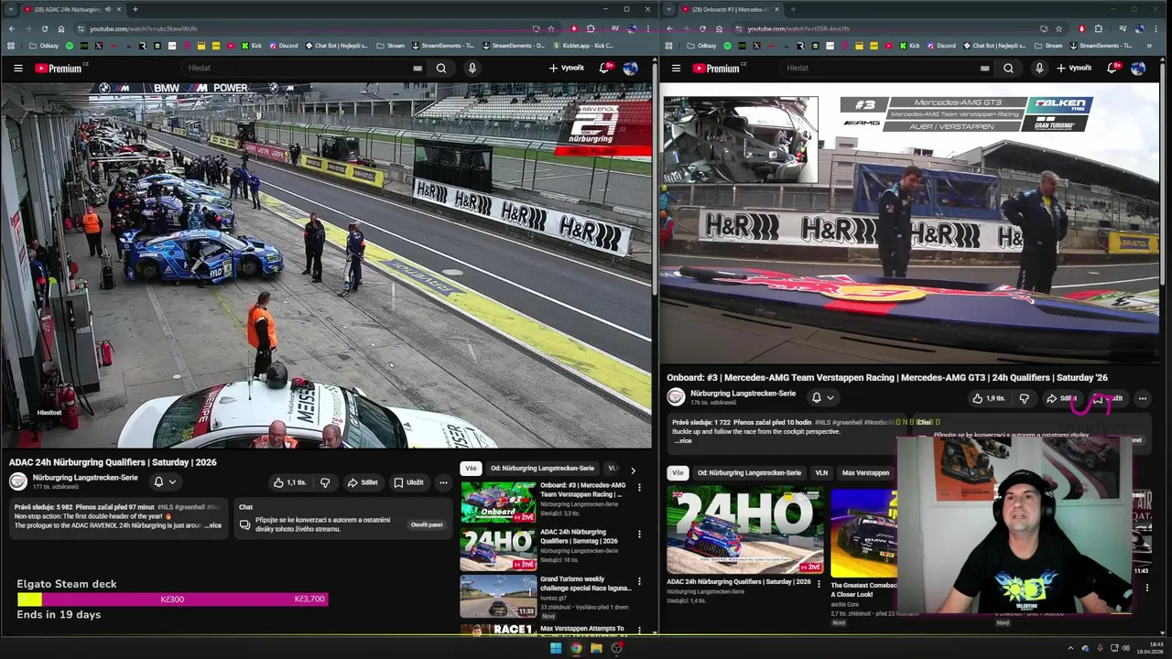Screen dimensions: 1172x659
Task: Open Chrome from the Windows taskbar
Action: click(576, 648)
